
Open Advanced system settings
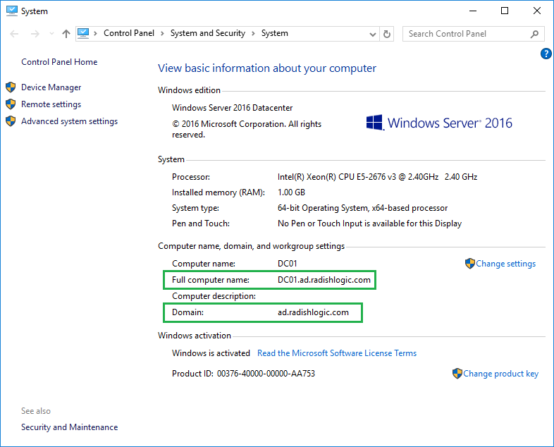[x=69, y=121]
